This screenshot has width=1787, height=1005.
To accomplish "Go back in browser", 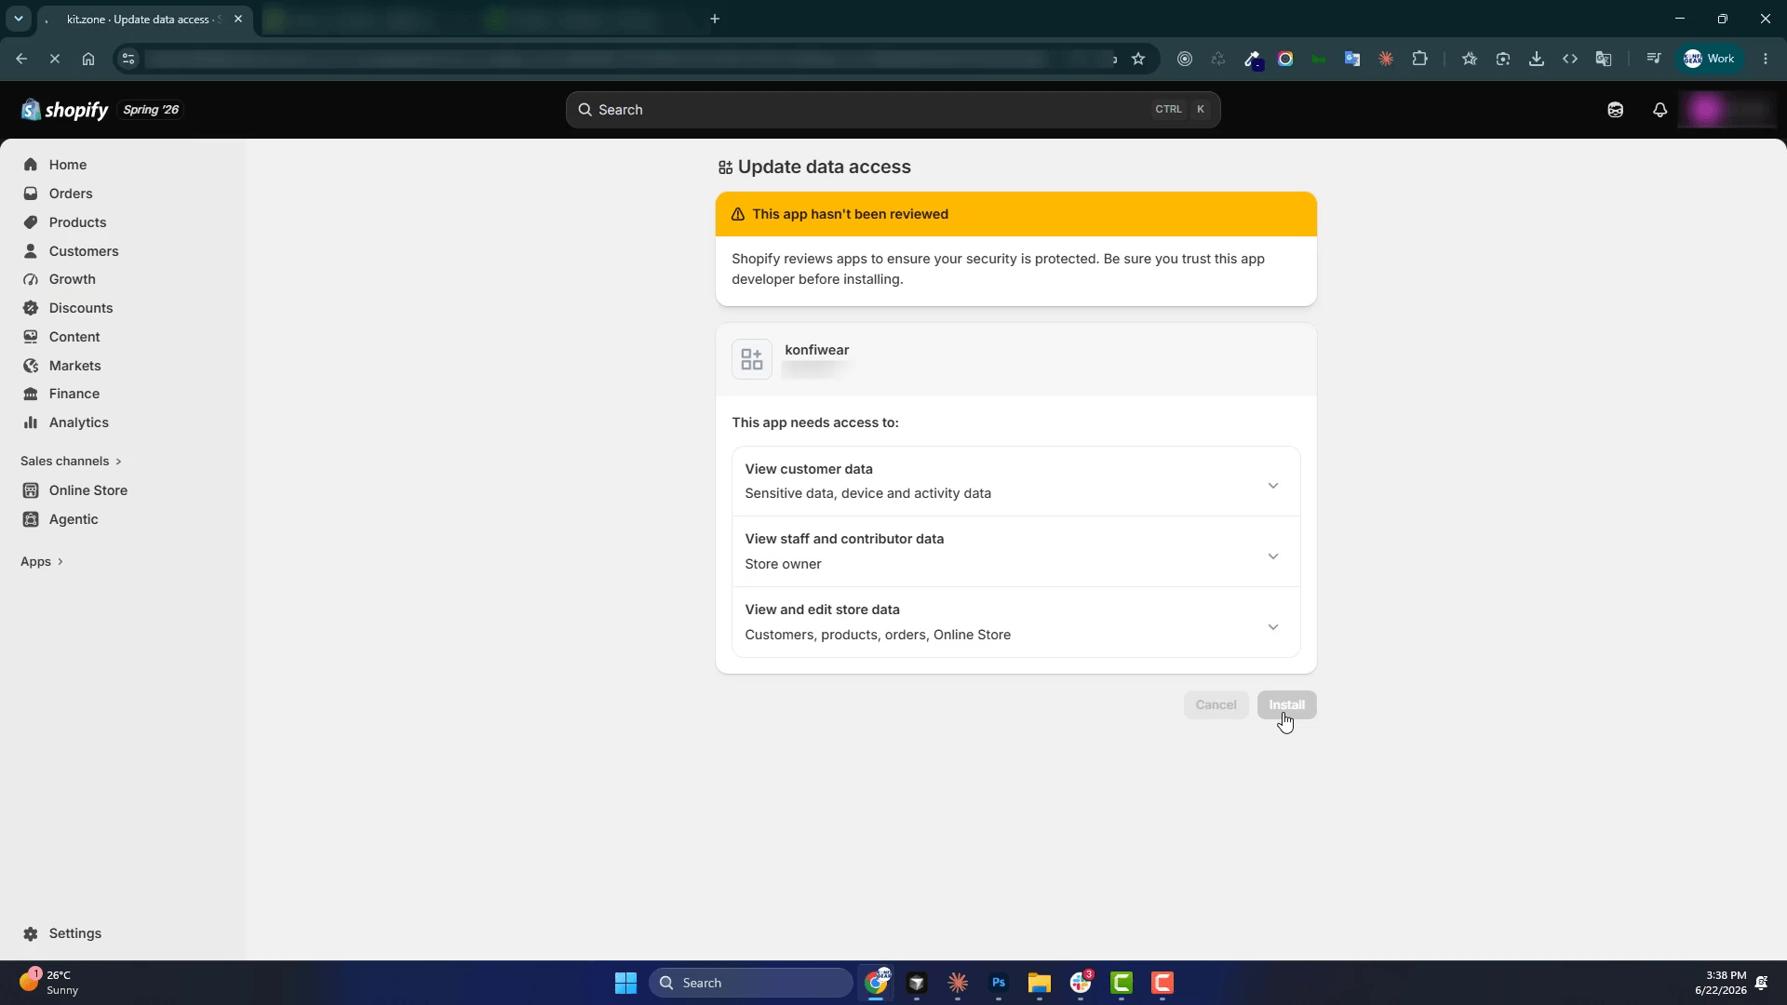I will (x=21, y=59).
